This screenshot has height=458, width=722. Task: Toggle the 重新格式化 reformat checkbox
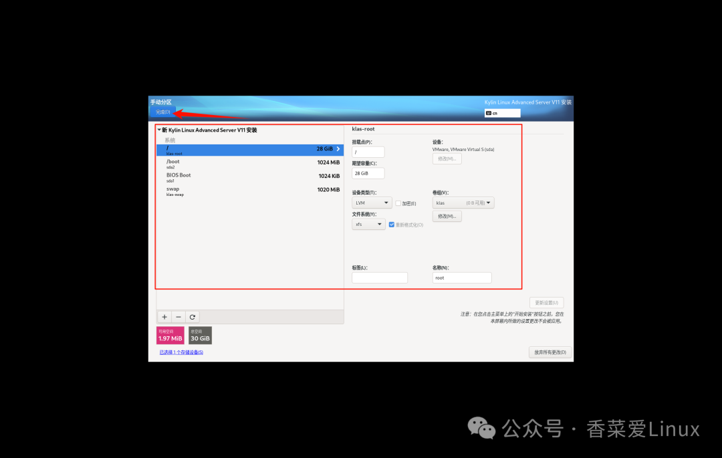tap(391, 225)
